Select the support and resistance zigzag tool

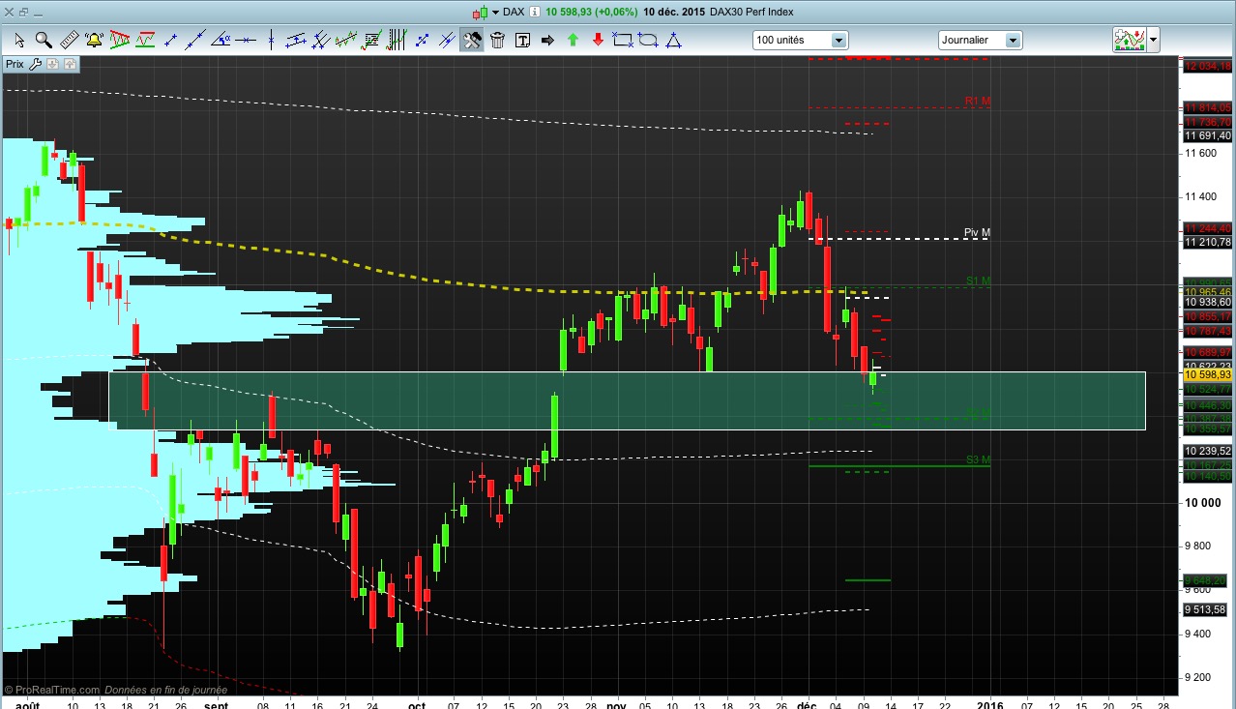[145, 40]
